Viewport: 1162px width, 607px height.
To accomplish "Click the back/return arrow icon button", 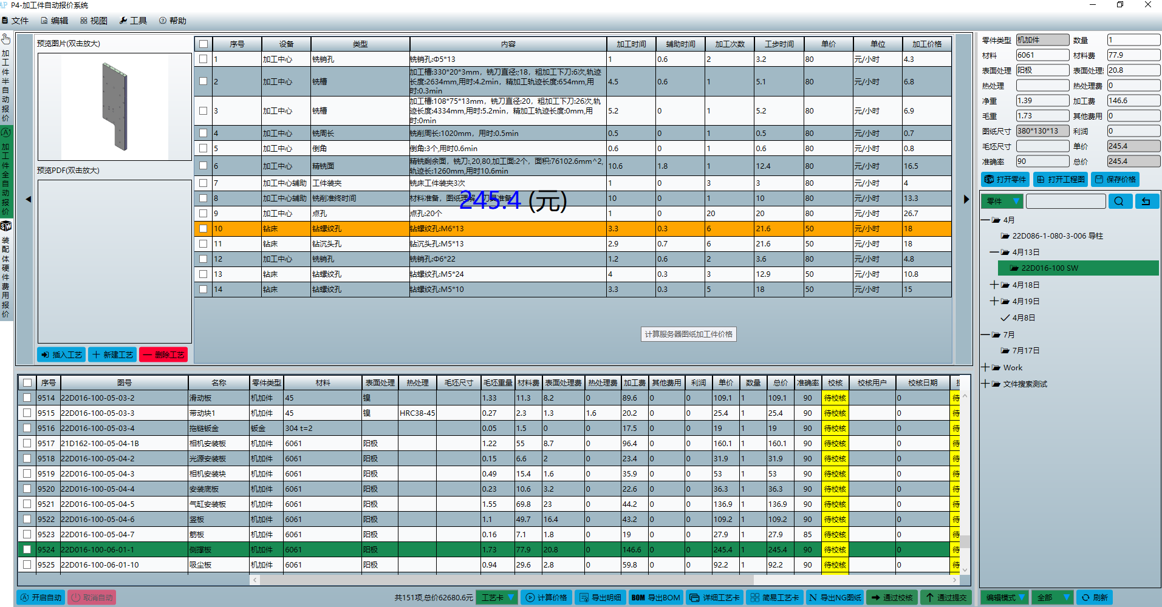I will (x=1146, y=202).
